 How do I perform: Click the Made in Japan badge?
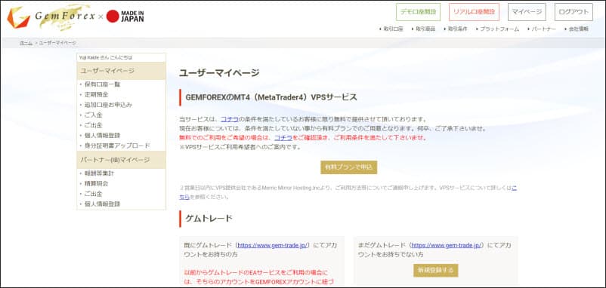(125, 16)
